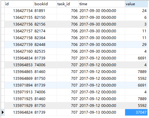Image resolution: width=149 pixels, height=118 pixels.
Task: Select value cell 29
Action: [136, 45]
